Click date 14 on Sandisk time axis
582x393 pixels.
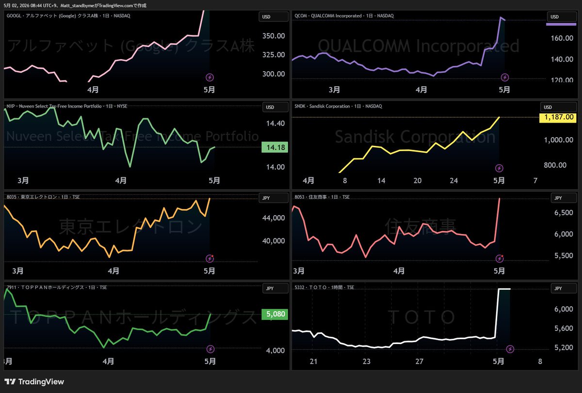coord(382,180)
